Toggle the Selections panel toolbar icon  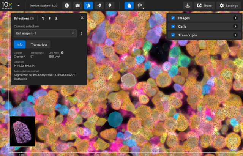88,6
